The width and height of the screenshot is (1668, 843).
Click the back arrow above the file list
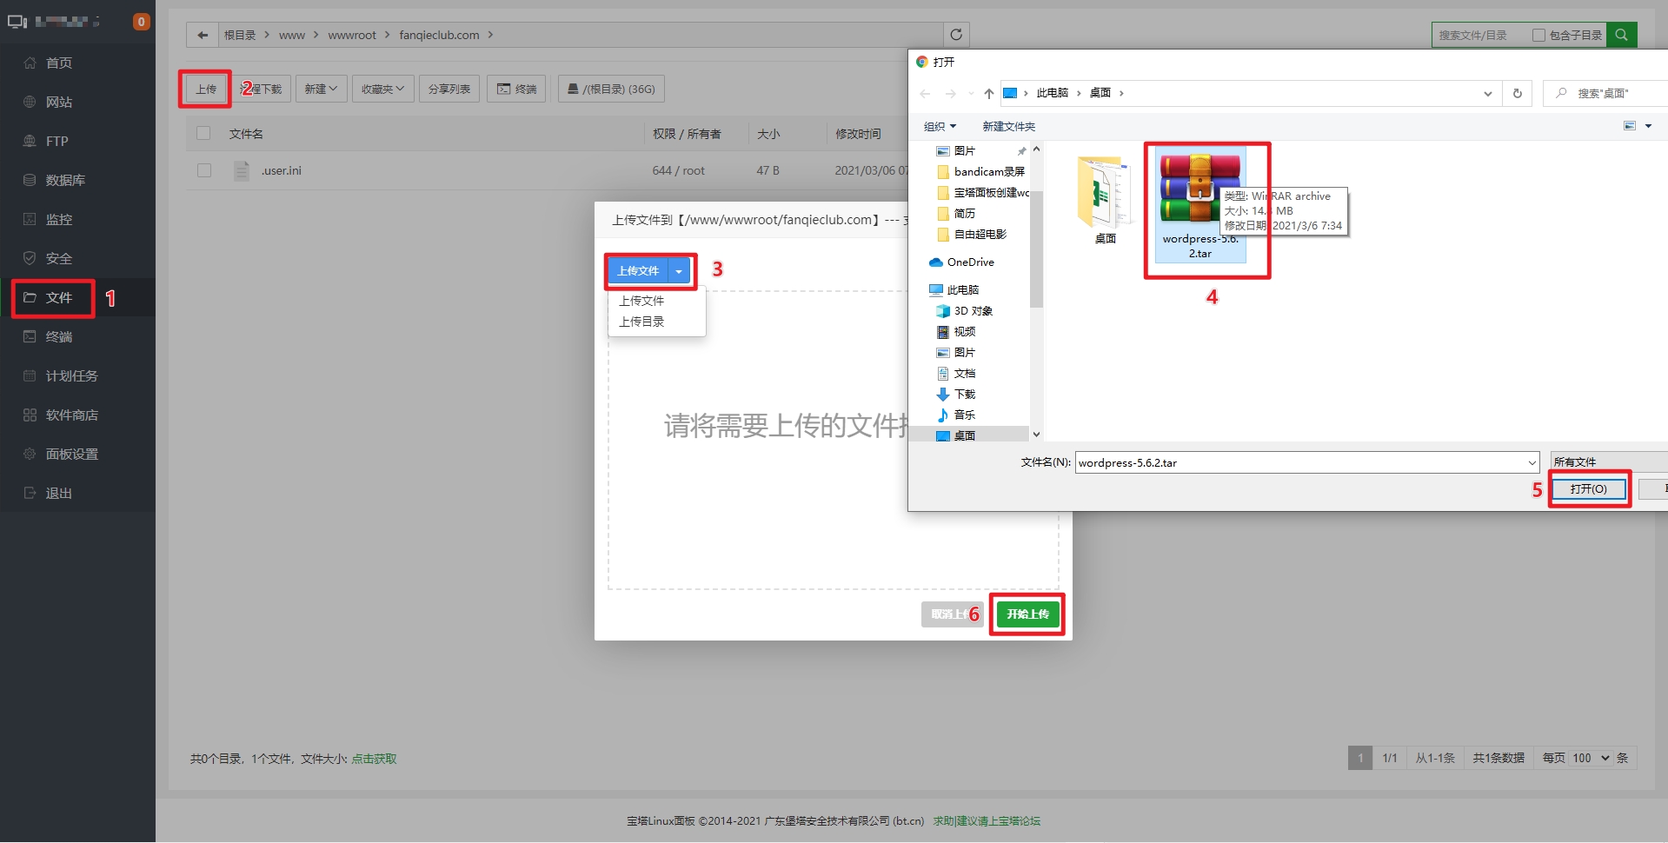pyautogui.click(x=202, y=34)
